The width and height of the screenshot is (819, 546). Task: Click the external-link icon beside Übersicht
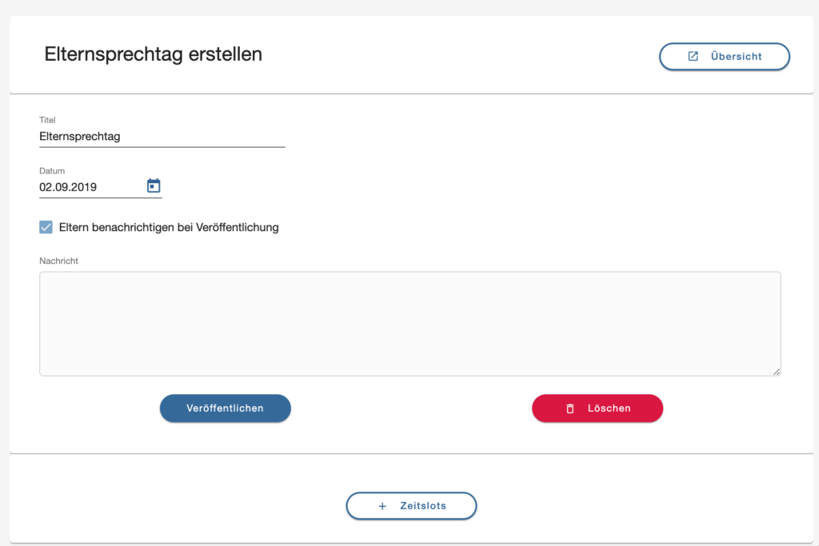click(693, 57)
